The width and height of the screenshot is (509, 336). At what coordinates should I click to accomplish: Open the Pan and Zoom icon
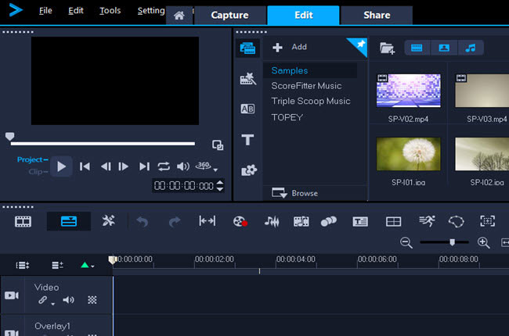488,221
